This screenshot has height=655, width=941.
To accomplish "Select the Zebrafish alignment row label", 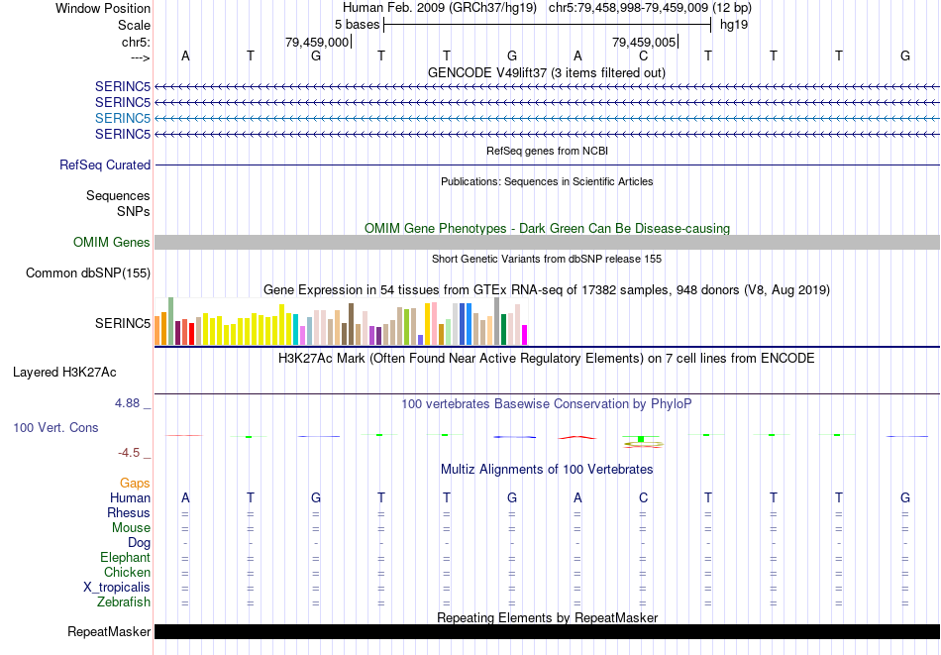I will pyautogui.click(x=124, y=602).
